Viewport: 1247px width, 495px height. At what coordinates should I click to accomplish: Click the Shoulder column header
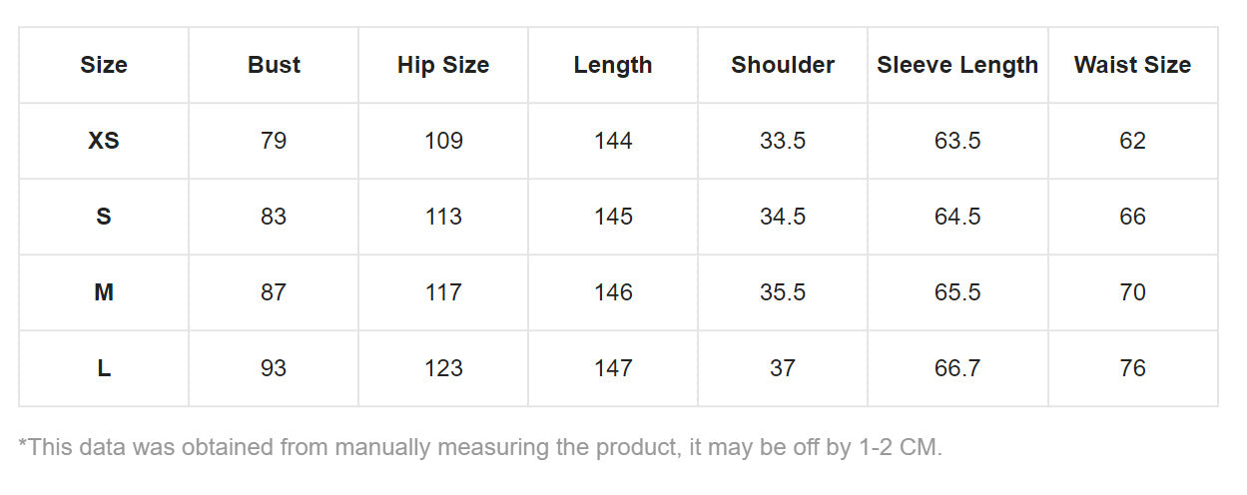point(783,65)
